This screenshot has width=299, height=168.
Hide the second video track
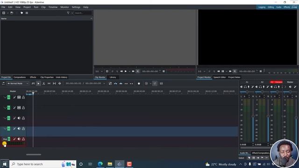tap(19, 108)
